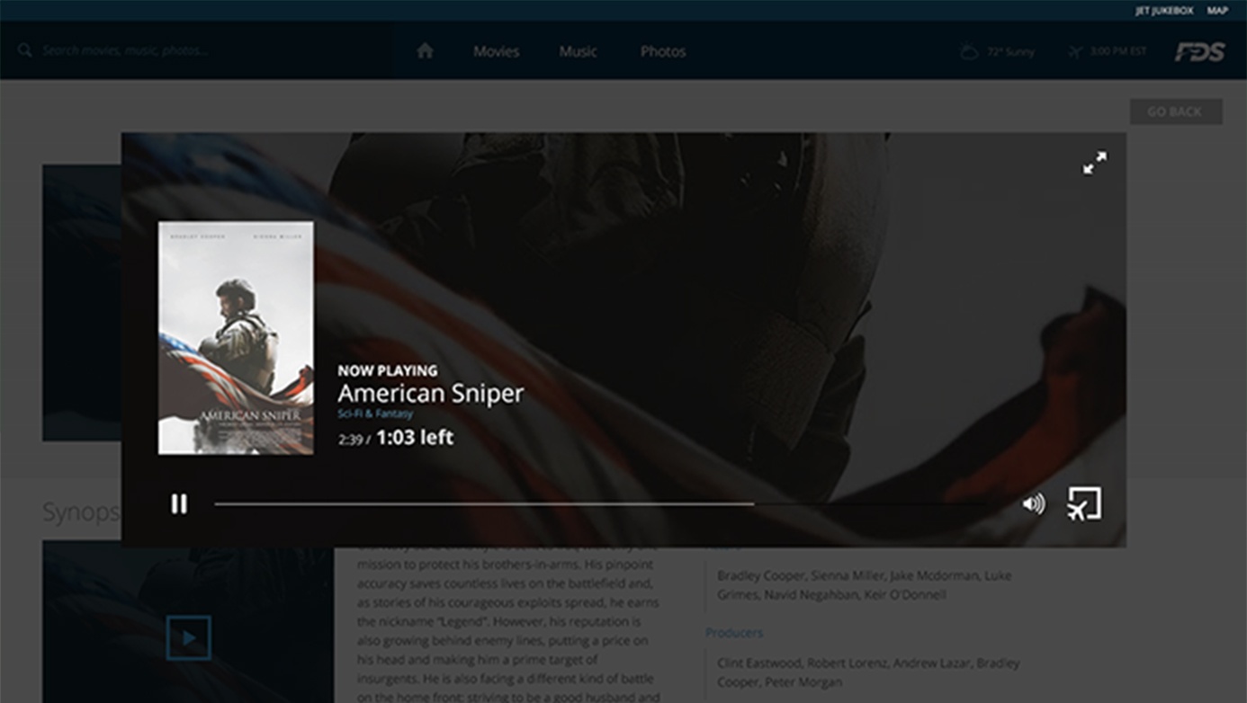Open the JET JUKEBOX link
Screen dimensions: 1247x703
[1164, 11]
